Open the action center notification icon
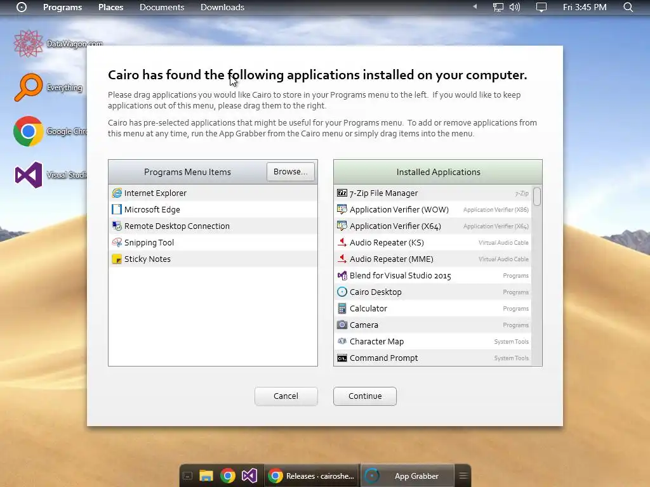 tap(541, 7)
